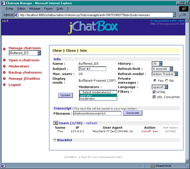Click the red bullet beside Open a chatroom
The width and height of the screenshot is (190, 169).
click(x=5, y=60)
